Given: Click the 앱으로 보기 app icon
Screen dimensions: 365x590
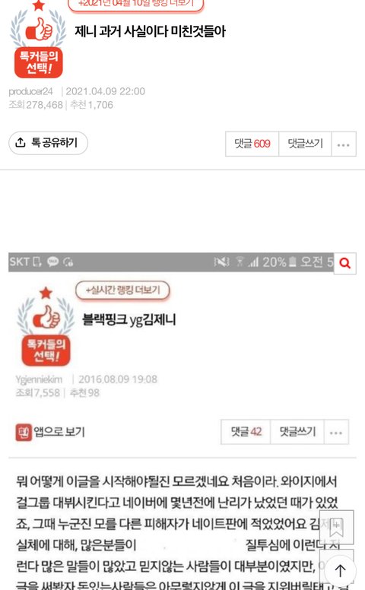Looking at the screenshot, I should pyautogui.click(x=24, y=432).
